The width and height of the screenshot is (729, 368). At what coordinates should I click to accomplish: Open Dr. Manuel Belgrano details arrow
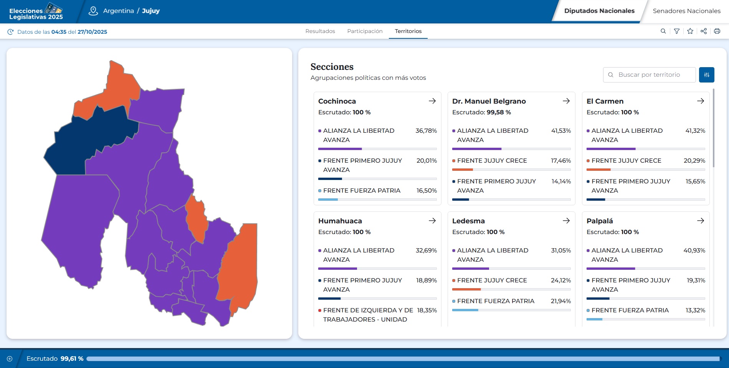566,101
